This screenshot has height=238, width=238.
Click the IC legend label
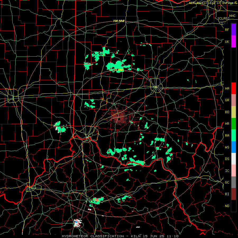point(227,171)
